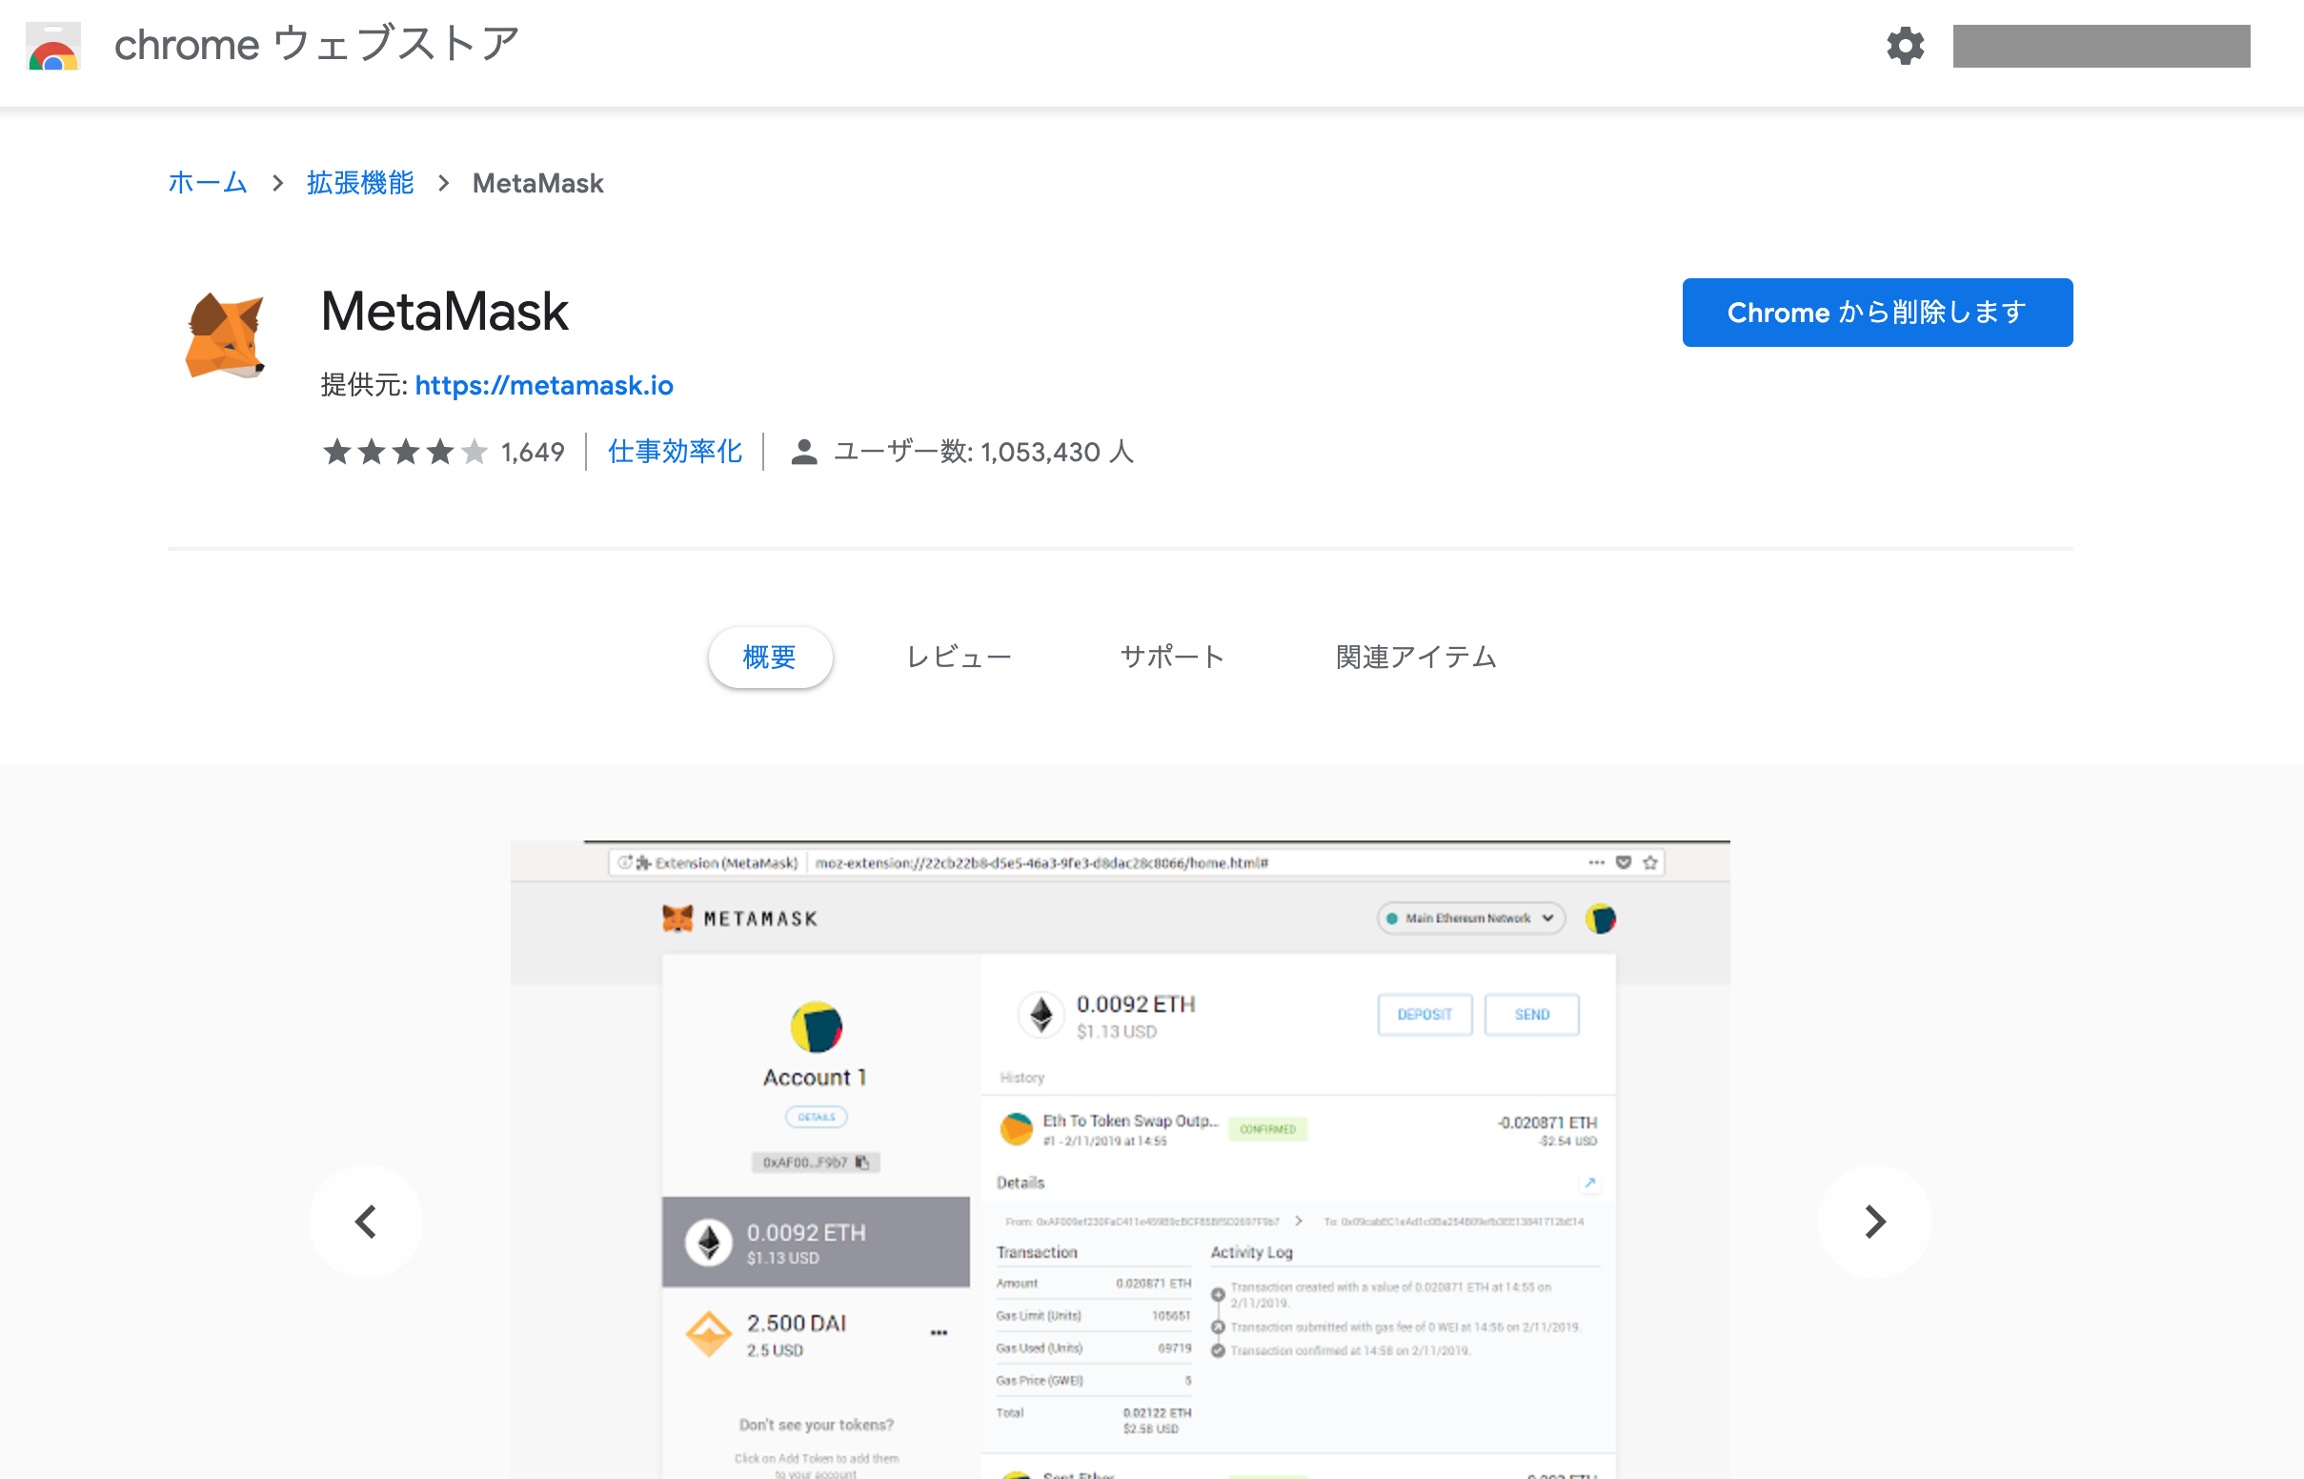This screenshot has width=2304, height=1479.
Task: Click the 仕事効率化 category link
Action: pos(675,452)
